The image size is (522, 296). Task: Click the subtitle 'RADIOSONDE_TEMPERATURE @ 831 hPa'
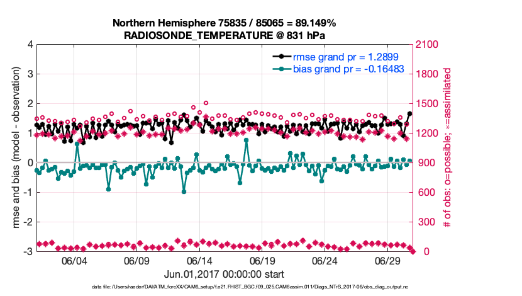pyautogui.click(x=225, y=35)
